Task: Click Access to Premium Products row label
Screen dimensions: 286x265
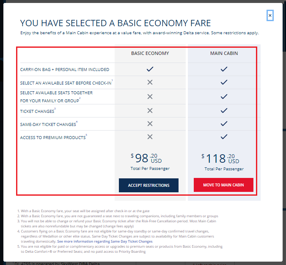Action: [52, 138]
